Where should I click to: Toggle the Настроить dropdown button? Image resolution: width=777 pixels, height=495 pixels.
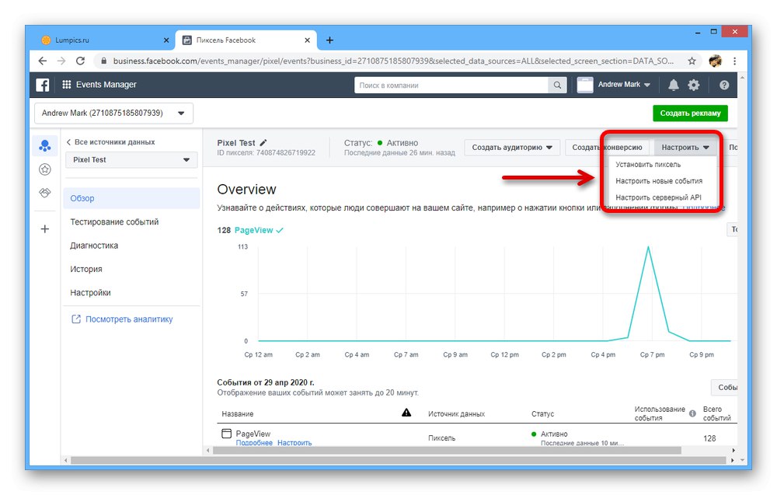pos(685,147)
